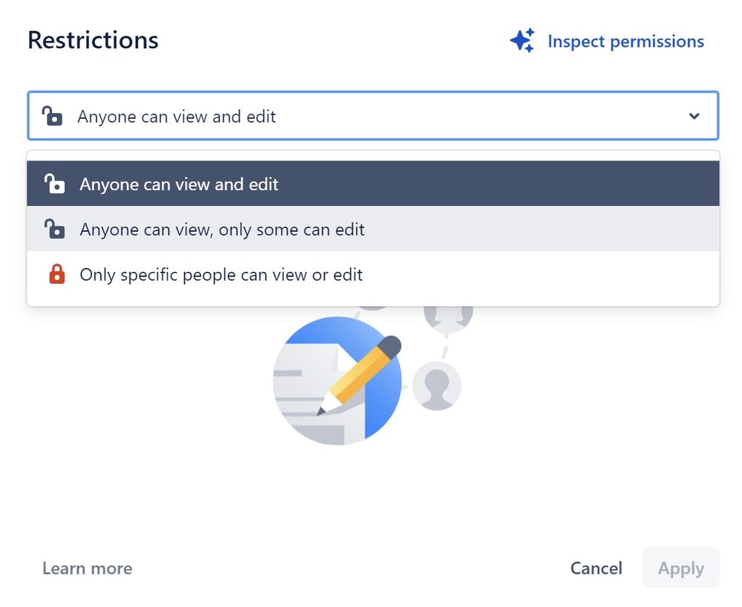Click the sparkle icon beside Inspect permissions
Screen dimensions: 742x607
pyautogui.click(x=522, y=40)
